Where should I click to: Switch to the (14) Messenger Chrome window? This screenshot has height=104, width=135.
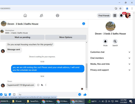[48, 101]
